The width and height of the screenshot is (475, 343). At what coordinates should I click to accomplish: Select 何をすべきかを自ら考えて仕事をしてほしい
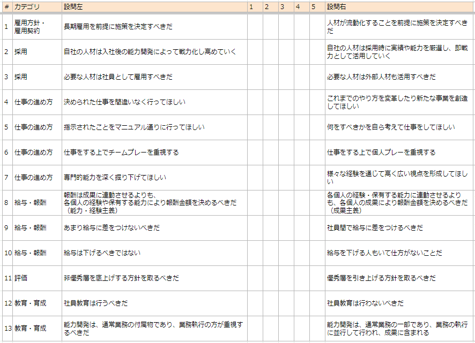tap(400, 127)
